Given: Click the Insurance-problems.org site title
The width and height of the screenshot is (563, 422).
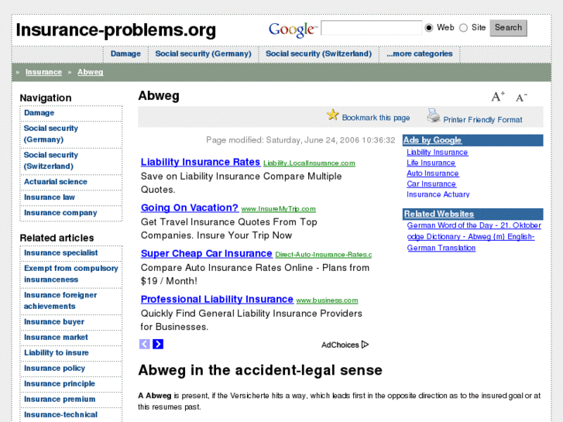Looking at the screenshot, I should click(x=115, y=29).
